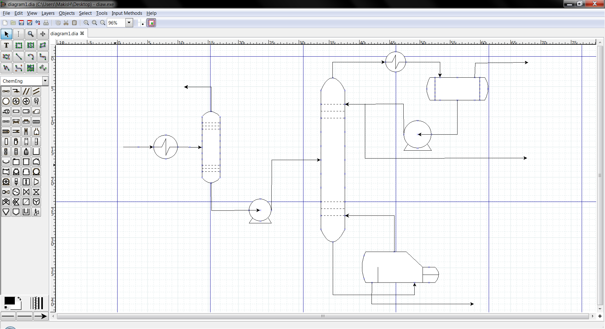Open the Layers menu
Screen dimensions: 605x329
(x=48, y=13)
